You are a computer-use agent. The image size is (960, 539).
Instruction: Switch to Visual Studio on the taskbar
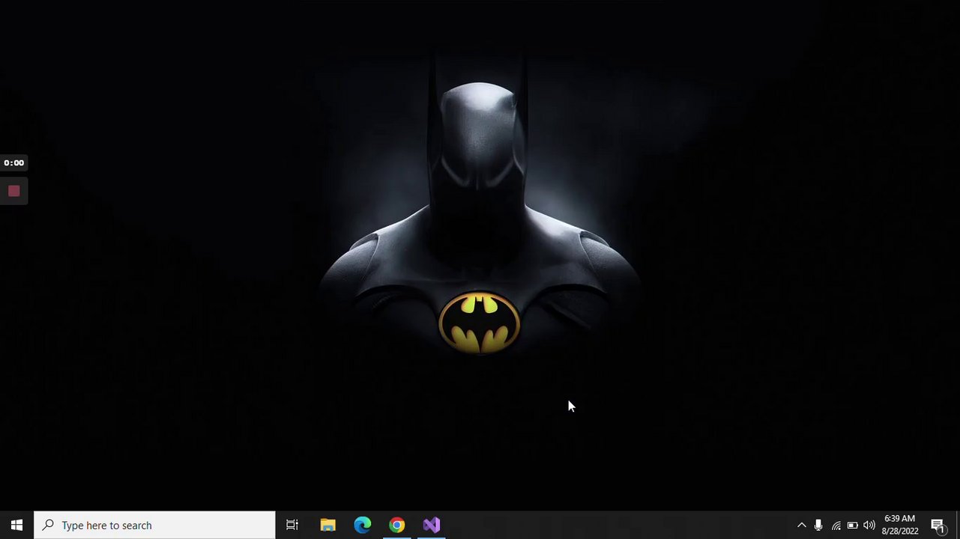tap(431, 526)
